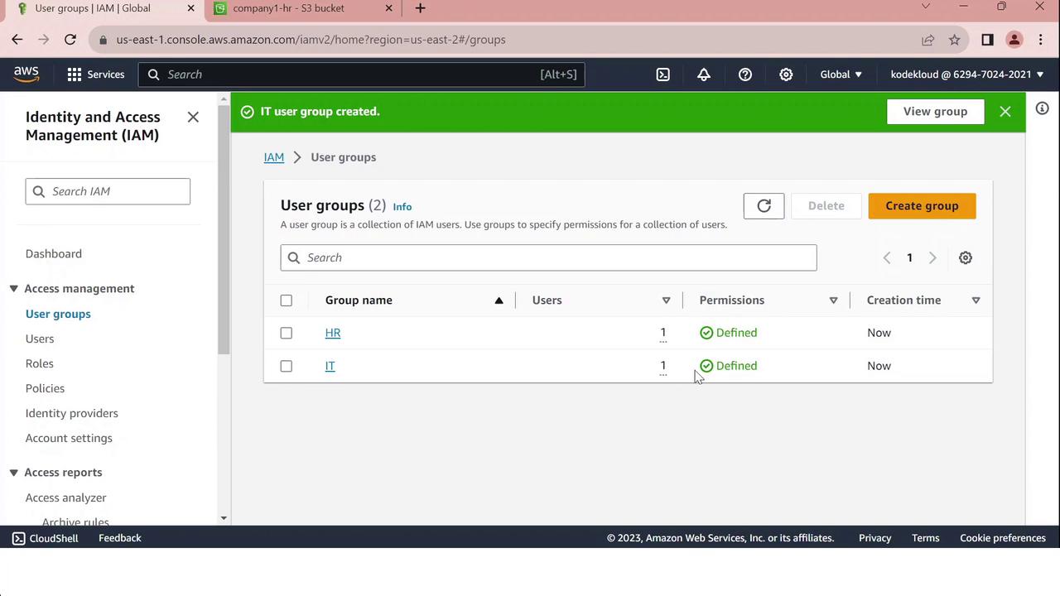Tick the checkbox for the HR group
The width and height of the screenshot is (1060, 596).
tap(287, 333)
